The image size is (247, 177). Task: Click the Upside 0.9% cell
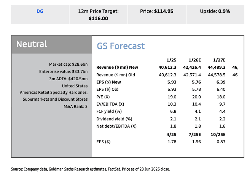point(215,11)
